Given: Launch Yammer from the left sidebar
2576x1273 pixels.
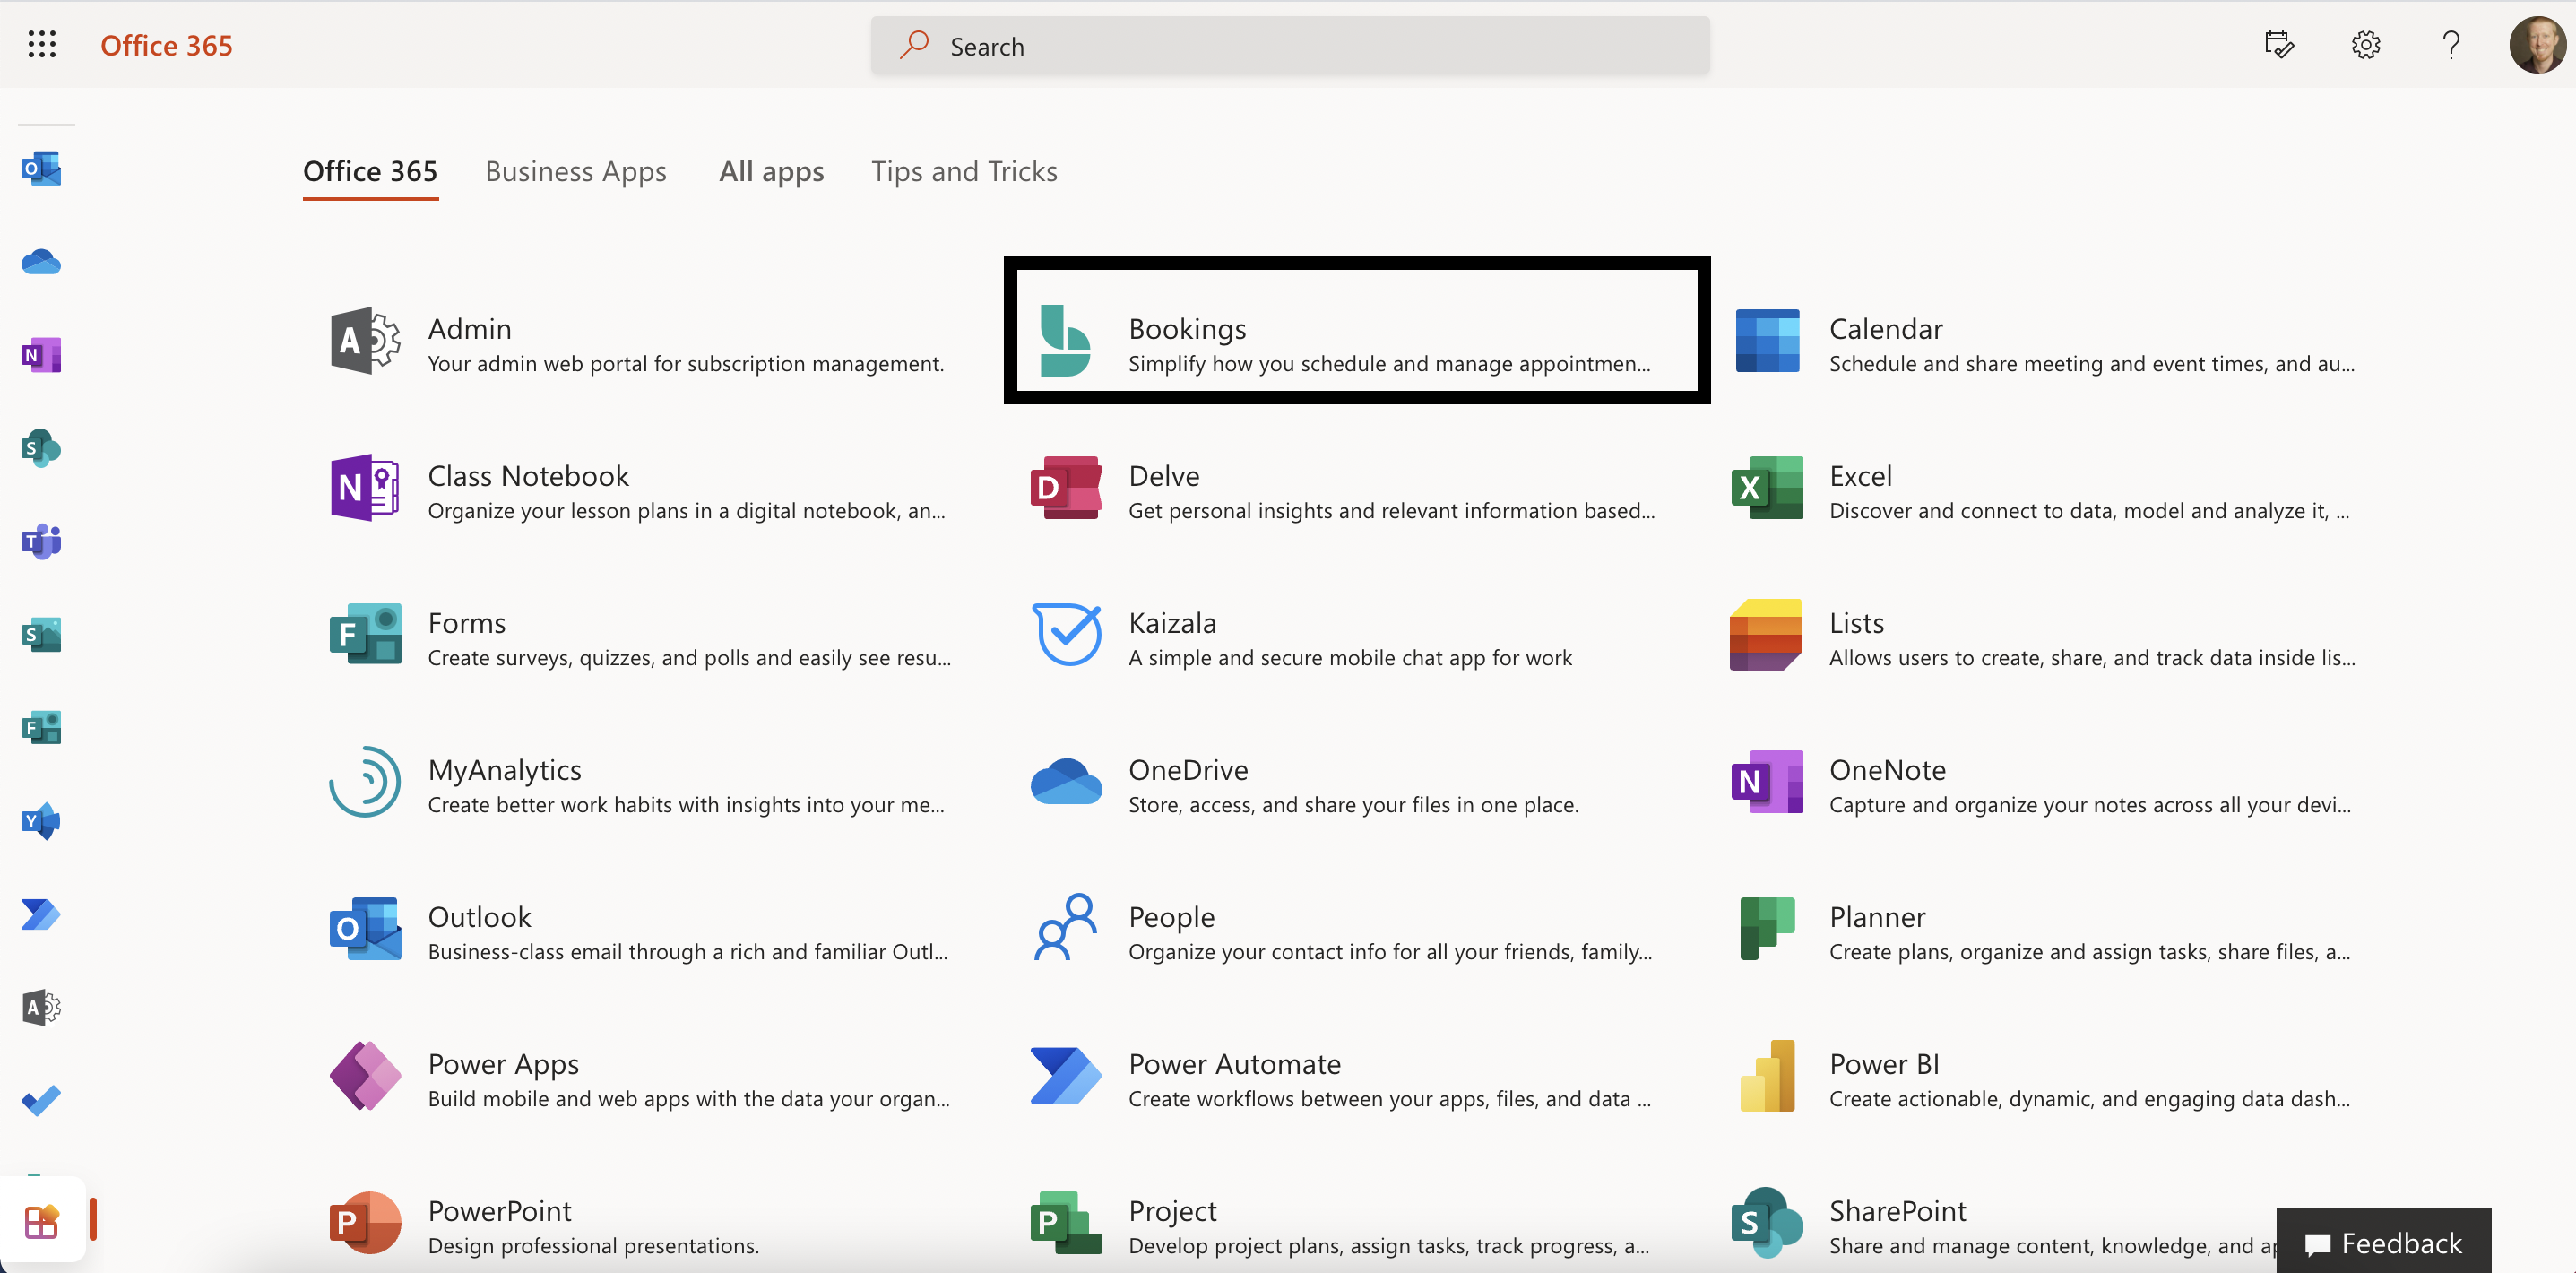Looking at the screenshot, I should (41, 821).
